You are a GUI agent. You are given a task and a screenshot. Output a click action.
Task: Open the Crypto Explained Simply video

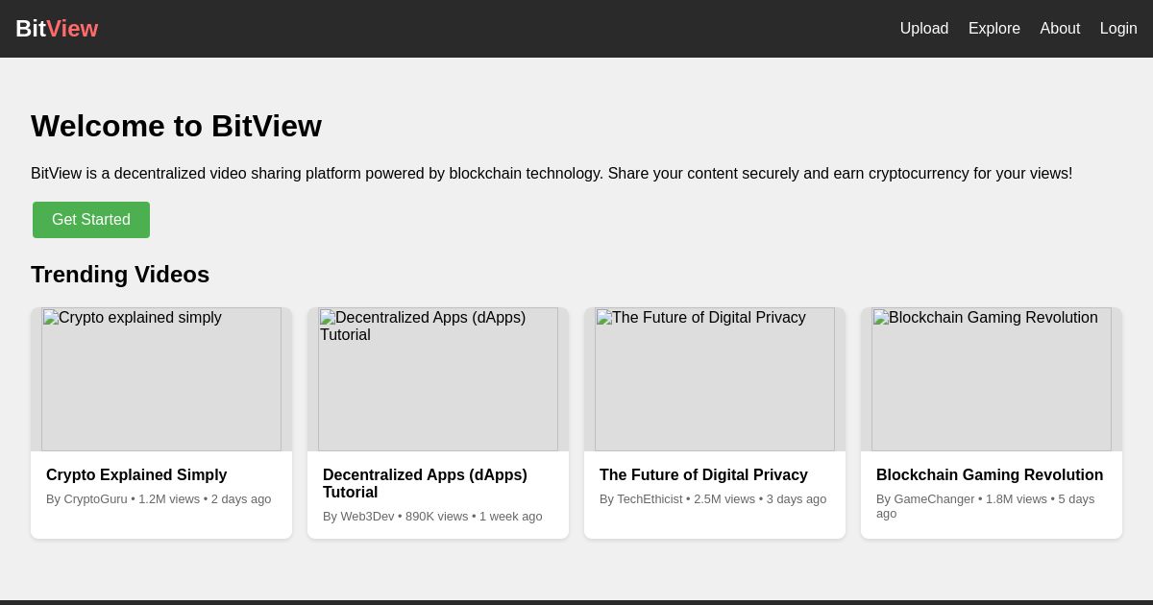click(x=136, y=474)
